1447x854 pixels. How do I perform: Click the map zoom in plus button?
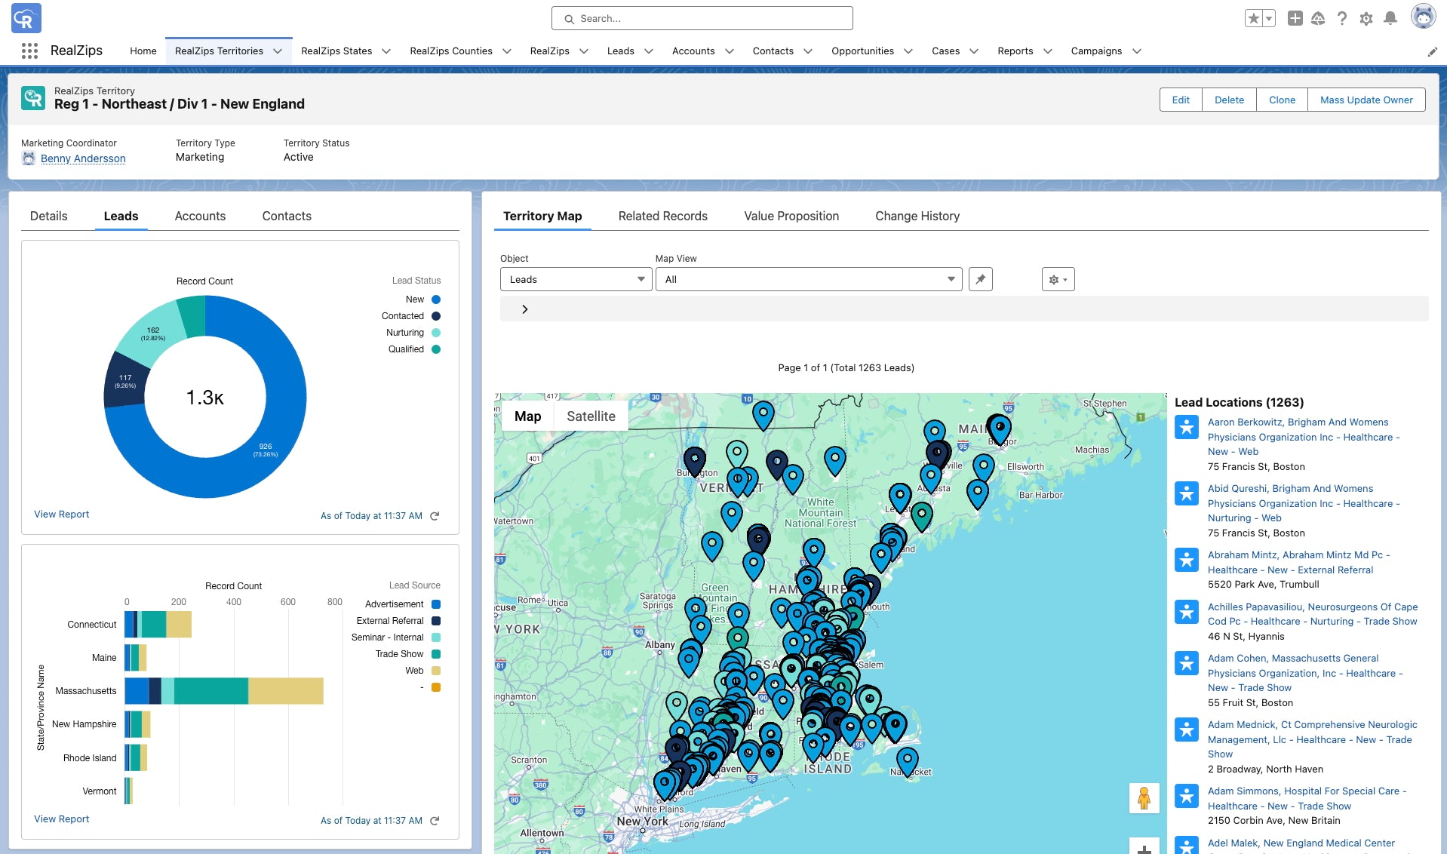point(1144,848)
